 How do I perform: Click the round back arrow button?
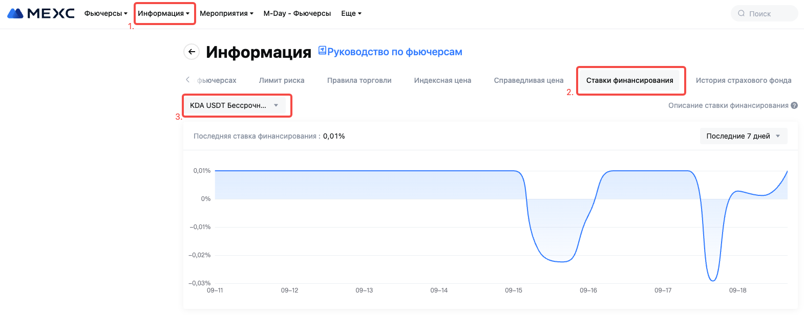192,52
